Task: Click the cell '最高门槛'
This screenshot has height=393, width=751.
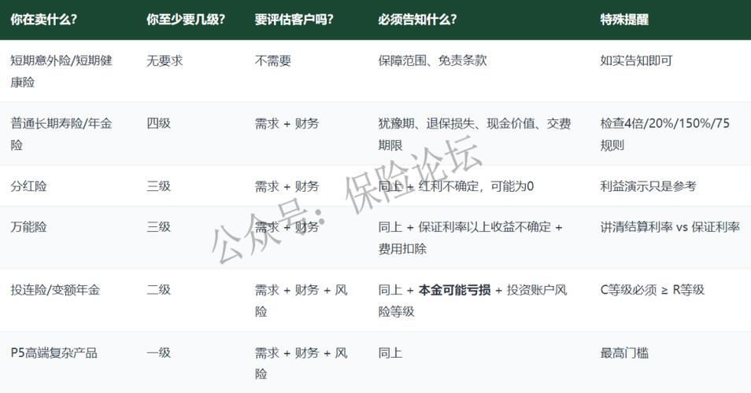Action: click(x=624, y=353)
